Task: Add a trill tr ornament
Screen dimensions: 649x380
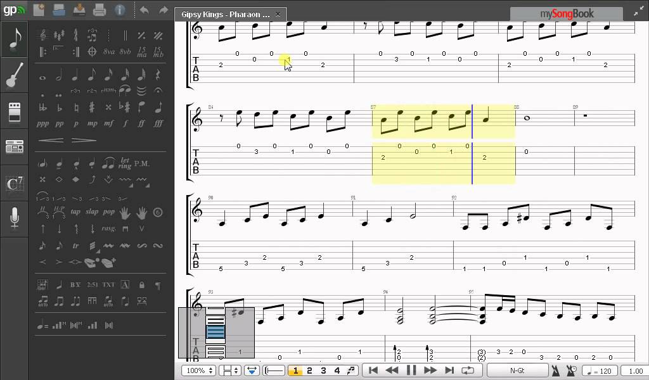Action: coord(75,246)
